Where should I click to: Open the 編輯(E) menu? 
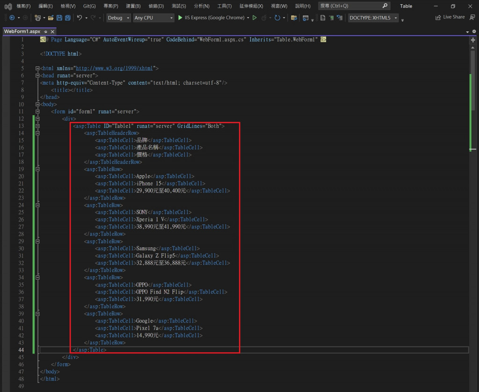click(x=45, y=6)
